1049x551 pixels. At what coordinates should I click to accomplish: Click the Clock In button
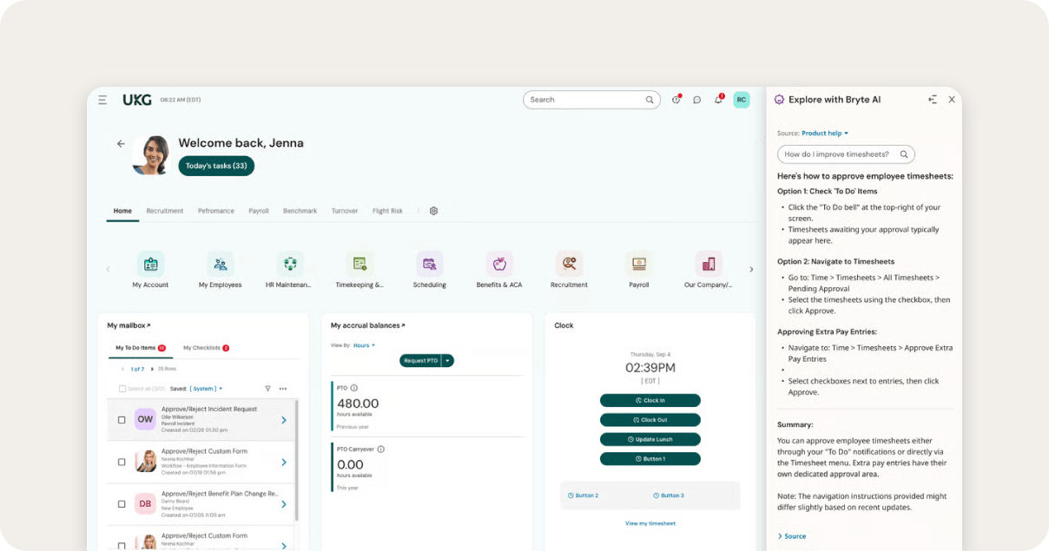point(650,401)
